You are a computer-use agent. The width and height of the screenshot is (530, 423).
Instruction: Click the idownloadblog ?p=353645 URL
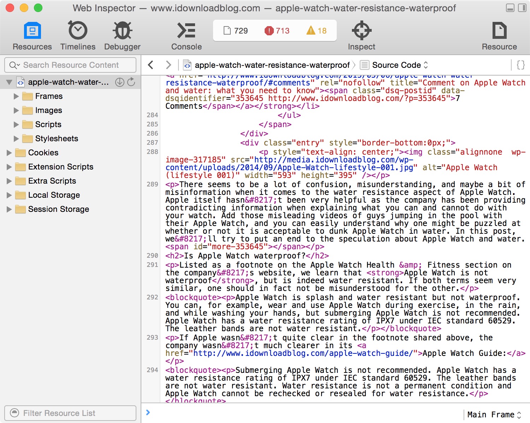[357, 98]
